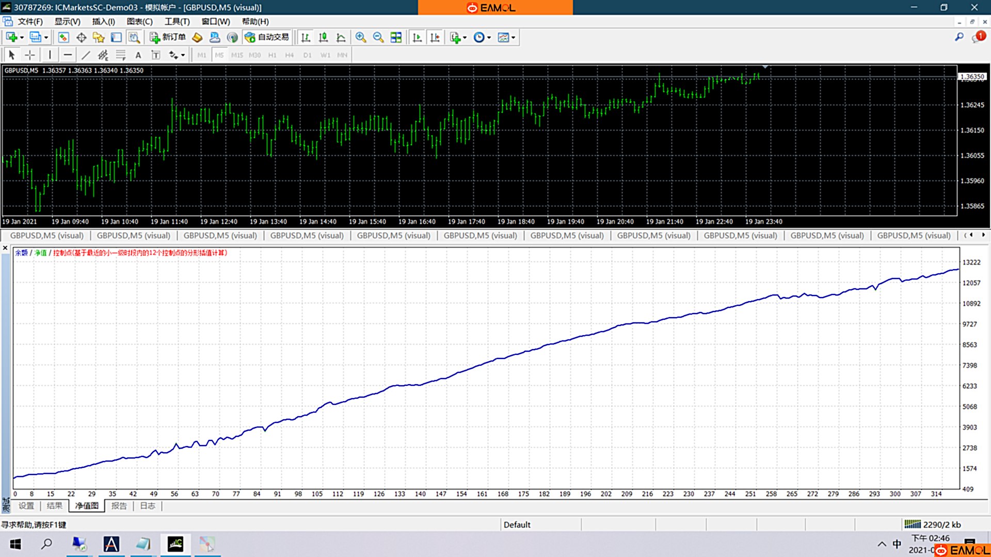This screenshot has width=991, height=557.
Task: Select the text tool
Action: click(x=138, y=55)
